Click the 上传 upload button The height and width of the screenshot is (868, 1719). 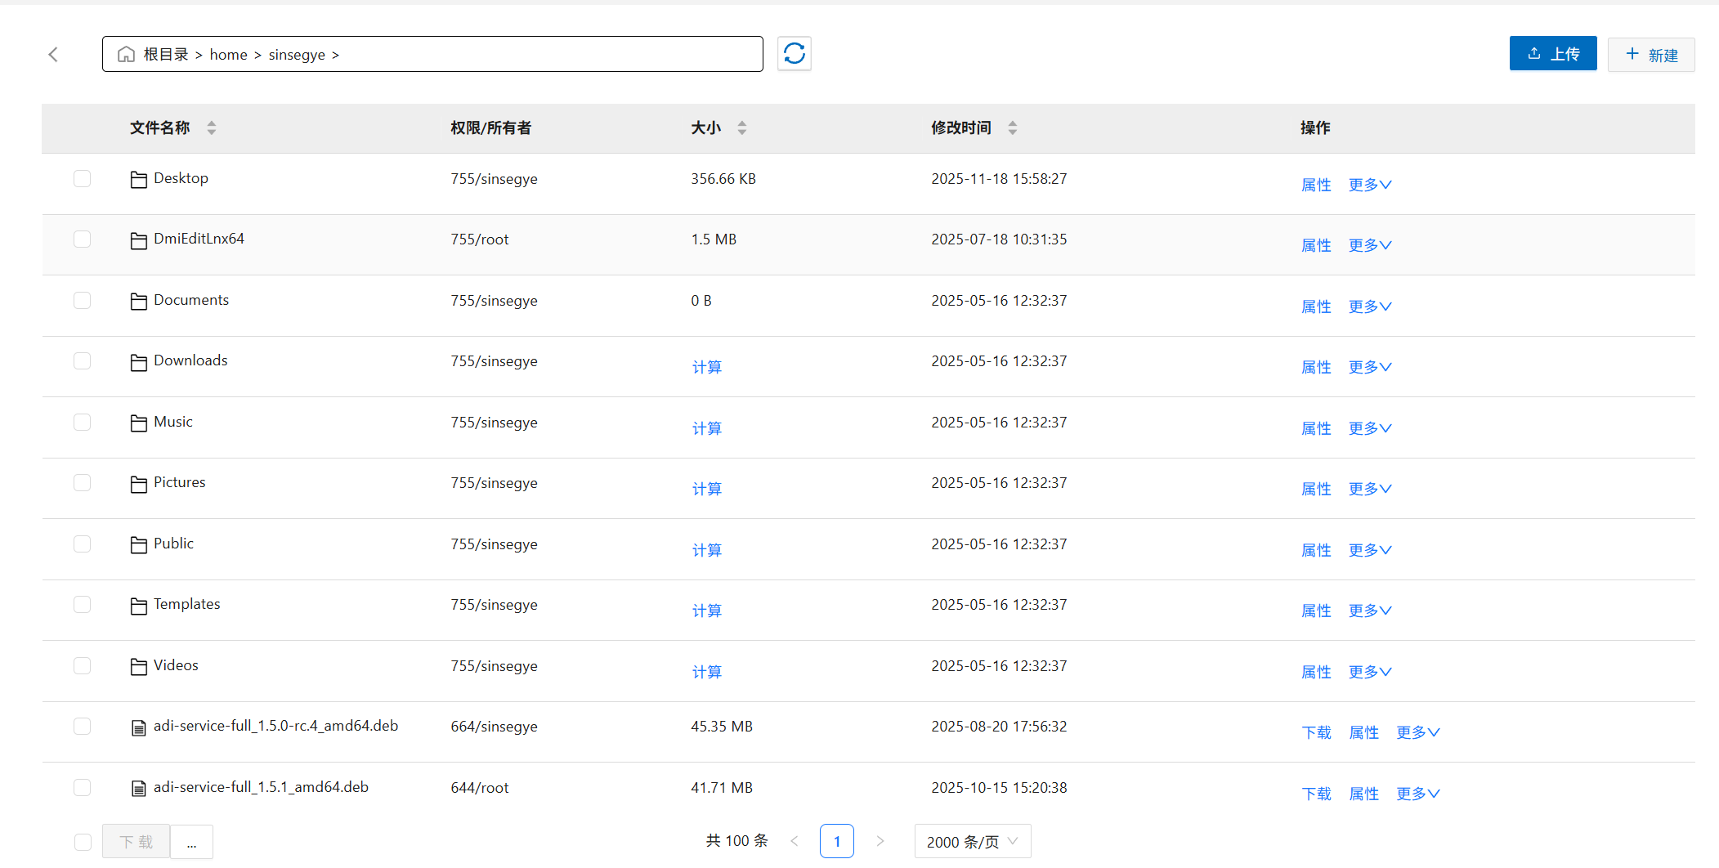(1552, 54)
